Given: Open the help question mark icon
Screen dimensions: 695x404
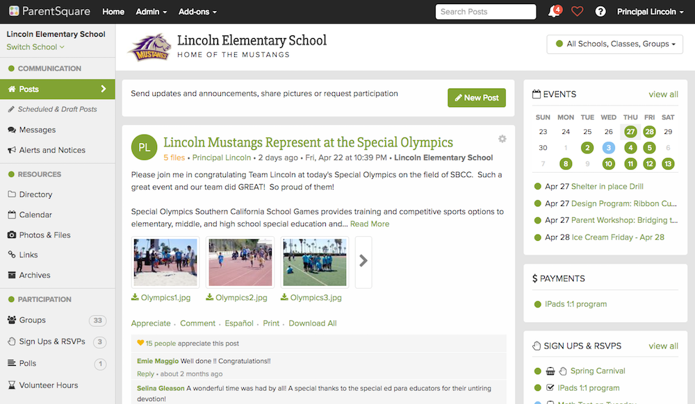Looking at the screenshot, I should tap(600, 12).
